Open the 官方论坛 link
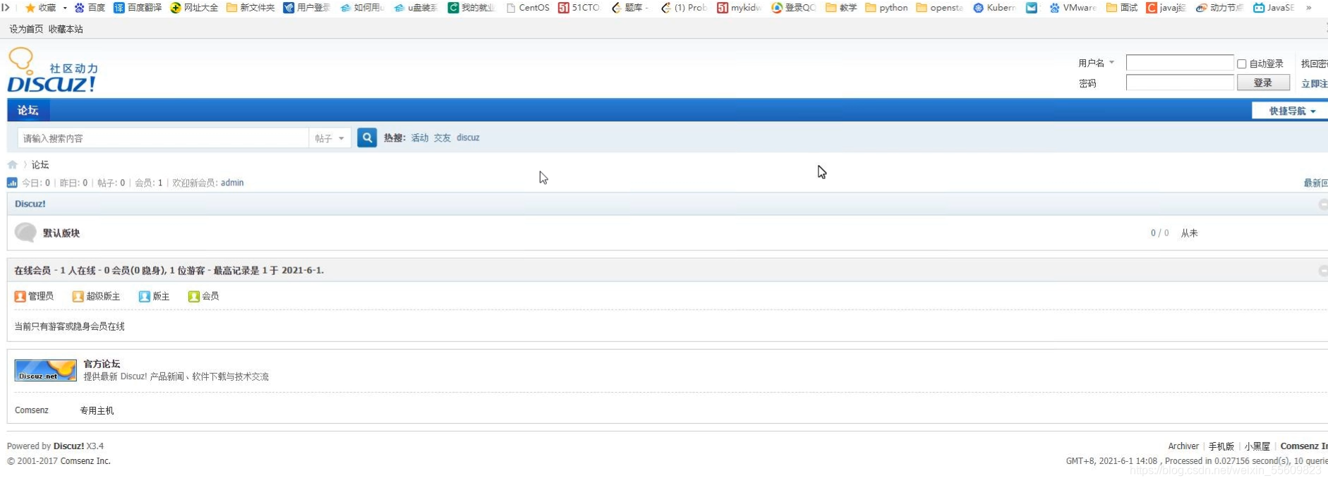The width and height of the screenshot is (1328, 483). point(102,364)
